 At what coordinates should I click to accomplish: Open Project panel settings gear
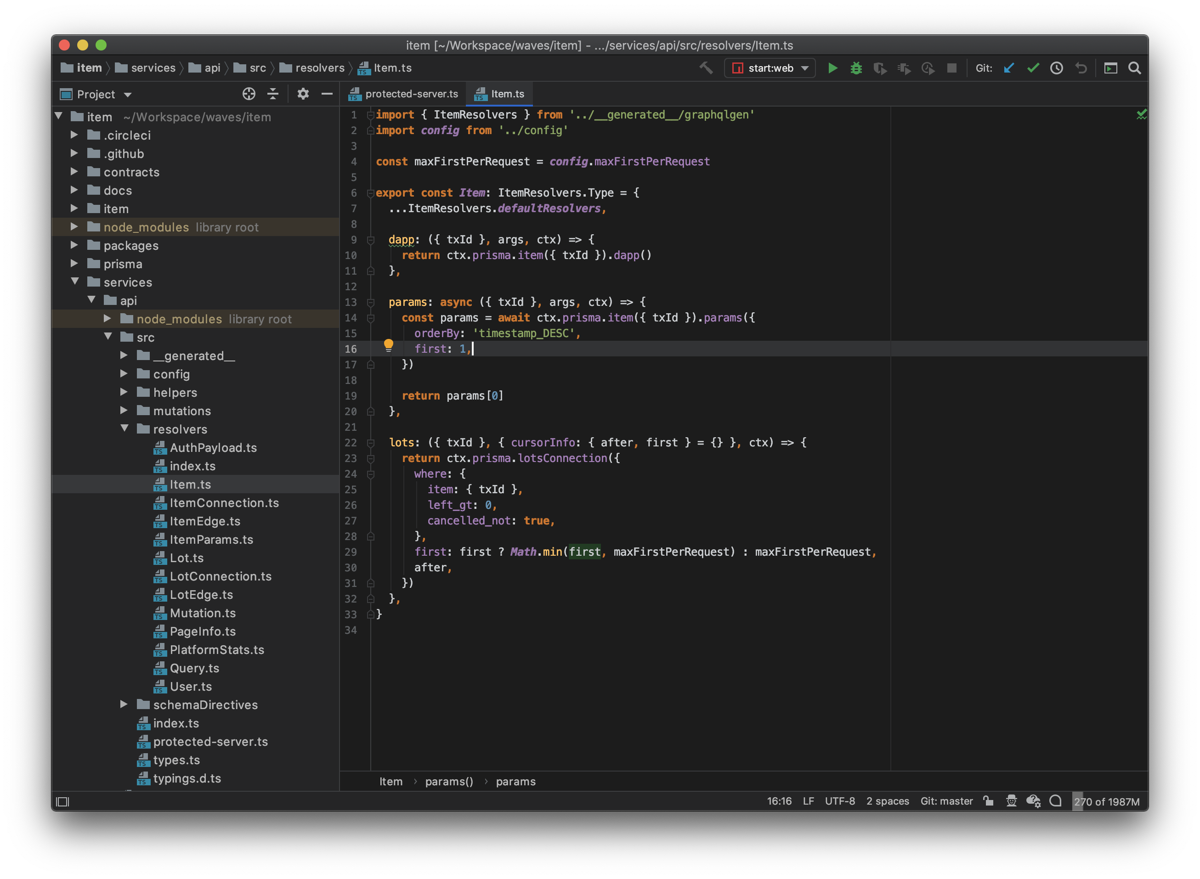[x=303, y=94]
